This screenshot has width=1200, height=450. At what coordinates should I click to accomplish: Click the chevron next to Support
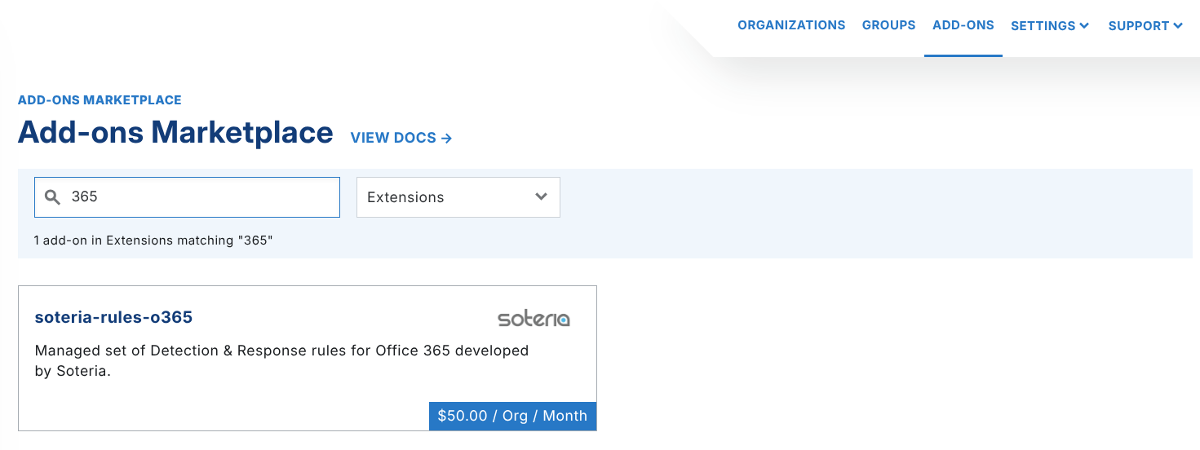point(1178,26)
